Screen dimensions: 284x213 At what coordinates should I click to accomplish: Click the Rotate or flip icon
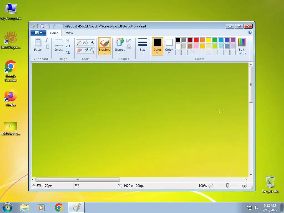point(68,52)
